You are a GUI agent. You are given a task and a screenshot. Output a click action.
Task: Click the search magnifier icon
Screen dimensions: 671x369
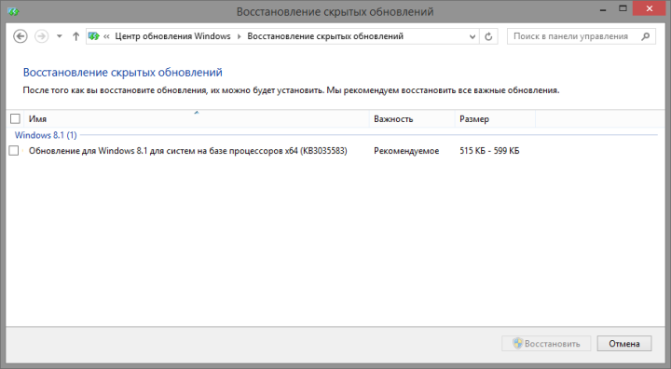[x=645, y=36]
